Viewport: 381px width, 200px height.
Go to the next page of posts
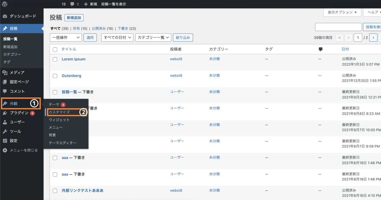373,37
